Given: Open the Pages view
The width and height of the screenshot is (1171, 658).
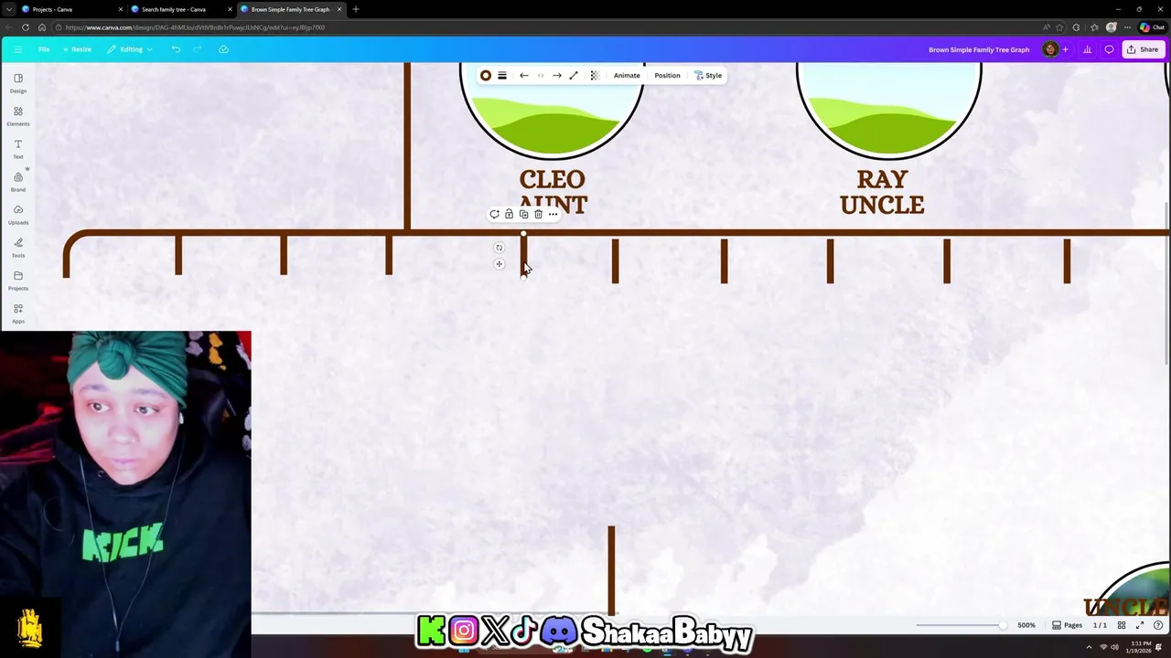Looking at the screenshot, I should (1068, 625).
